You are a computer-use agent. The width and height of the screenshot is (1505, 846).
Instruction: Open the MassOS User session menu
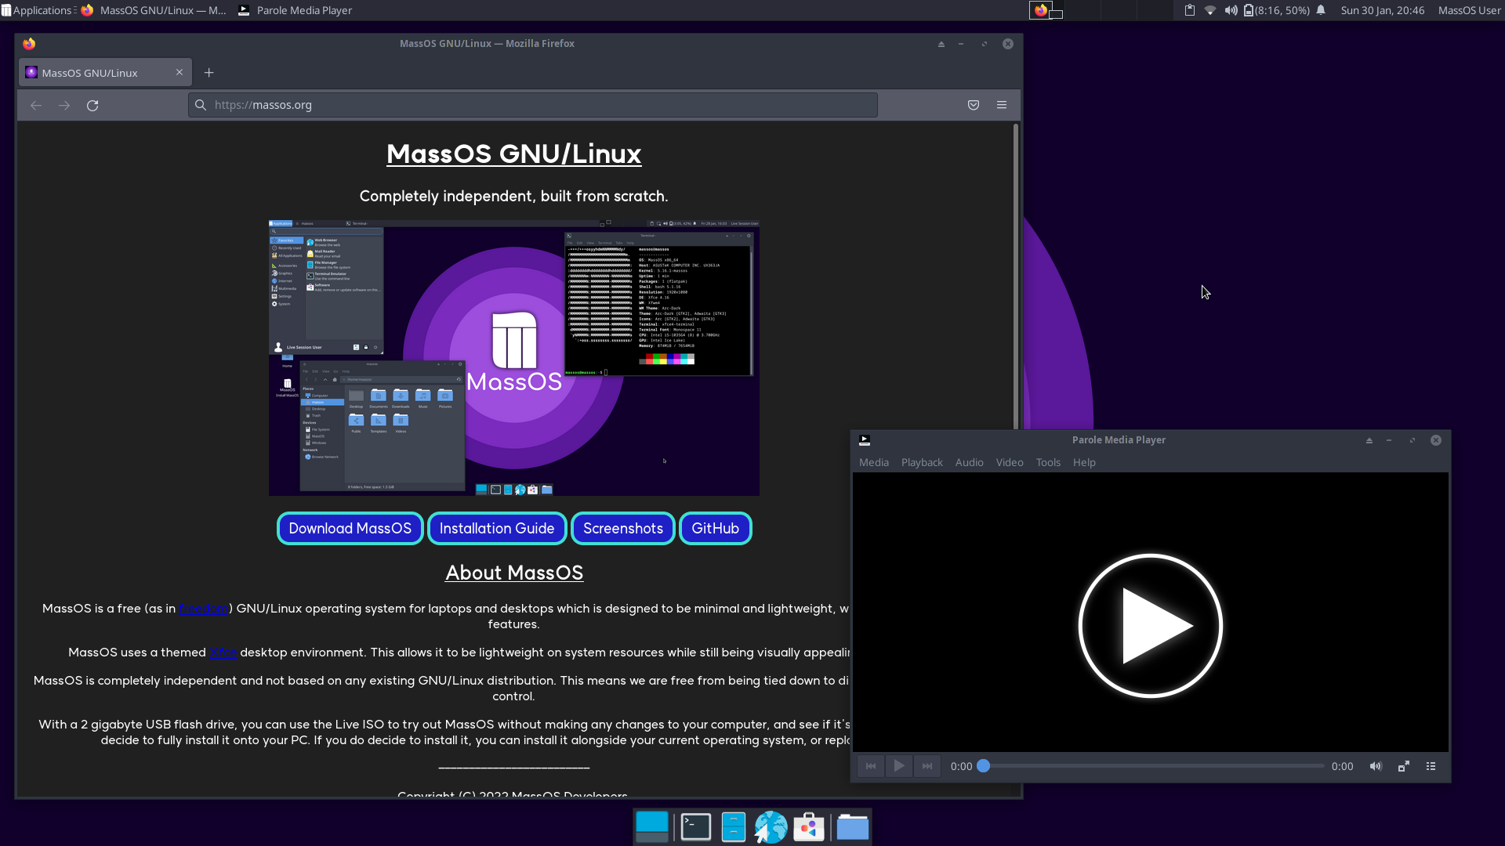pyautogui.click(x=1469, y=10)
